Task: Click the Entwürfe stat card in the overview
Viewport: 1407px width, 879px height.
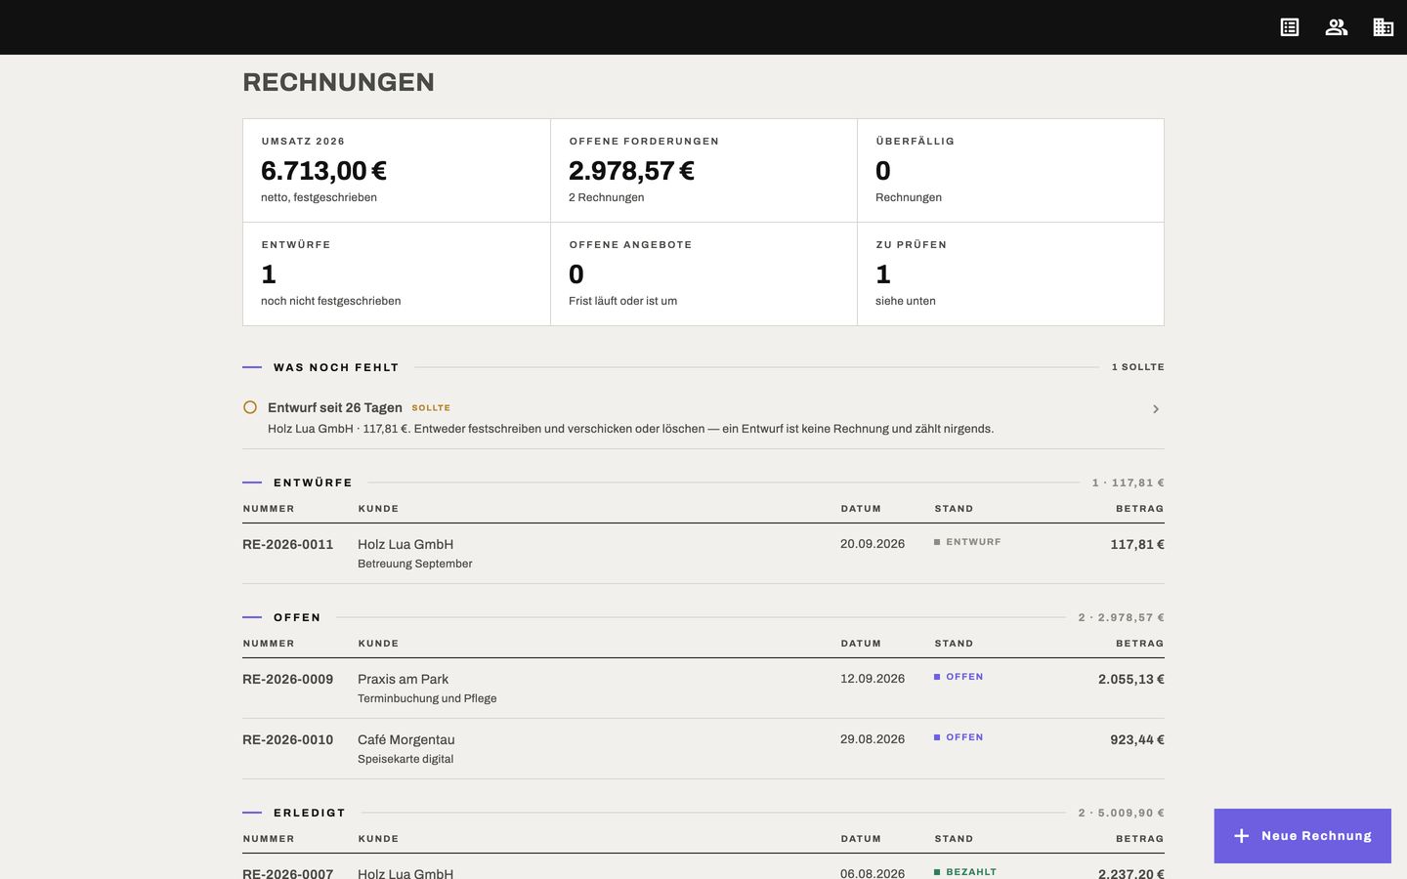Action: (397, 274)
